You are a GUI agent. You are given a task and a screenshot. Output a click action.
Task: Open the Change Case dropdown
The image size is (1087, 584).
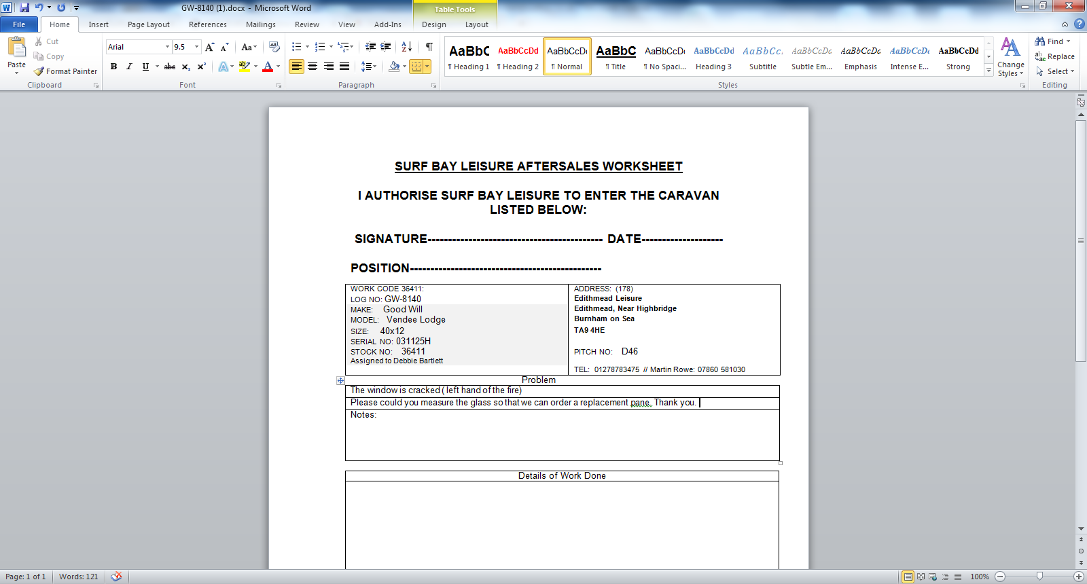point(249,47)
